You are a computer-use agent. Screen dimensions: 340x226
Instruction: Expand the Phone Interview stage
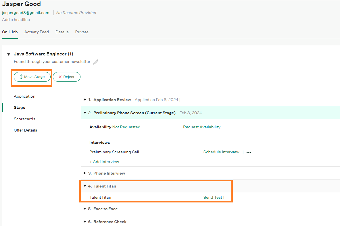84,173
